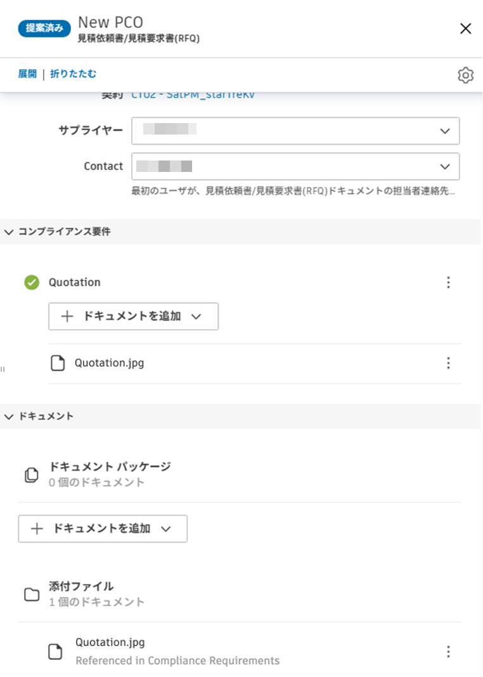Click the plus icon in the lower ドキュメントを追加 button

36,529
